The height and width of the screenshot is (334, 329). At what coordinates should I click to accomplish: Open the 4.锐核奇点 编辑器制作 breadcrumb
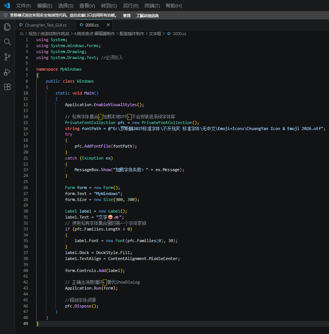click(94, 34)
